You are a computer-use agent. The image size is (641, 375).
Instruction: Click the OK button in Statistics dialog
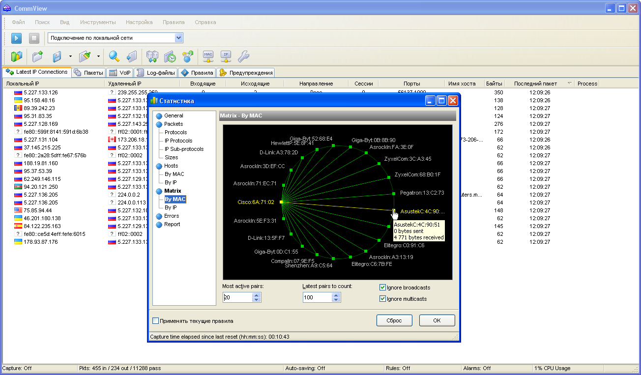coord(437,320)
